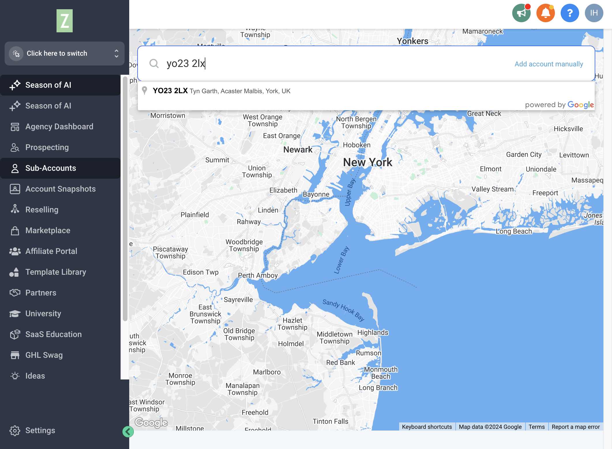Open SaaS Education

pyautogui.click(x=60, y=334)
